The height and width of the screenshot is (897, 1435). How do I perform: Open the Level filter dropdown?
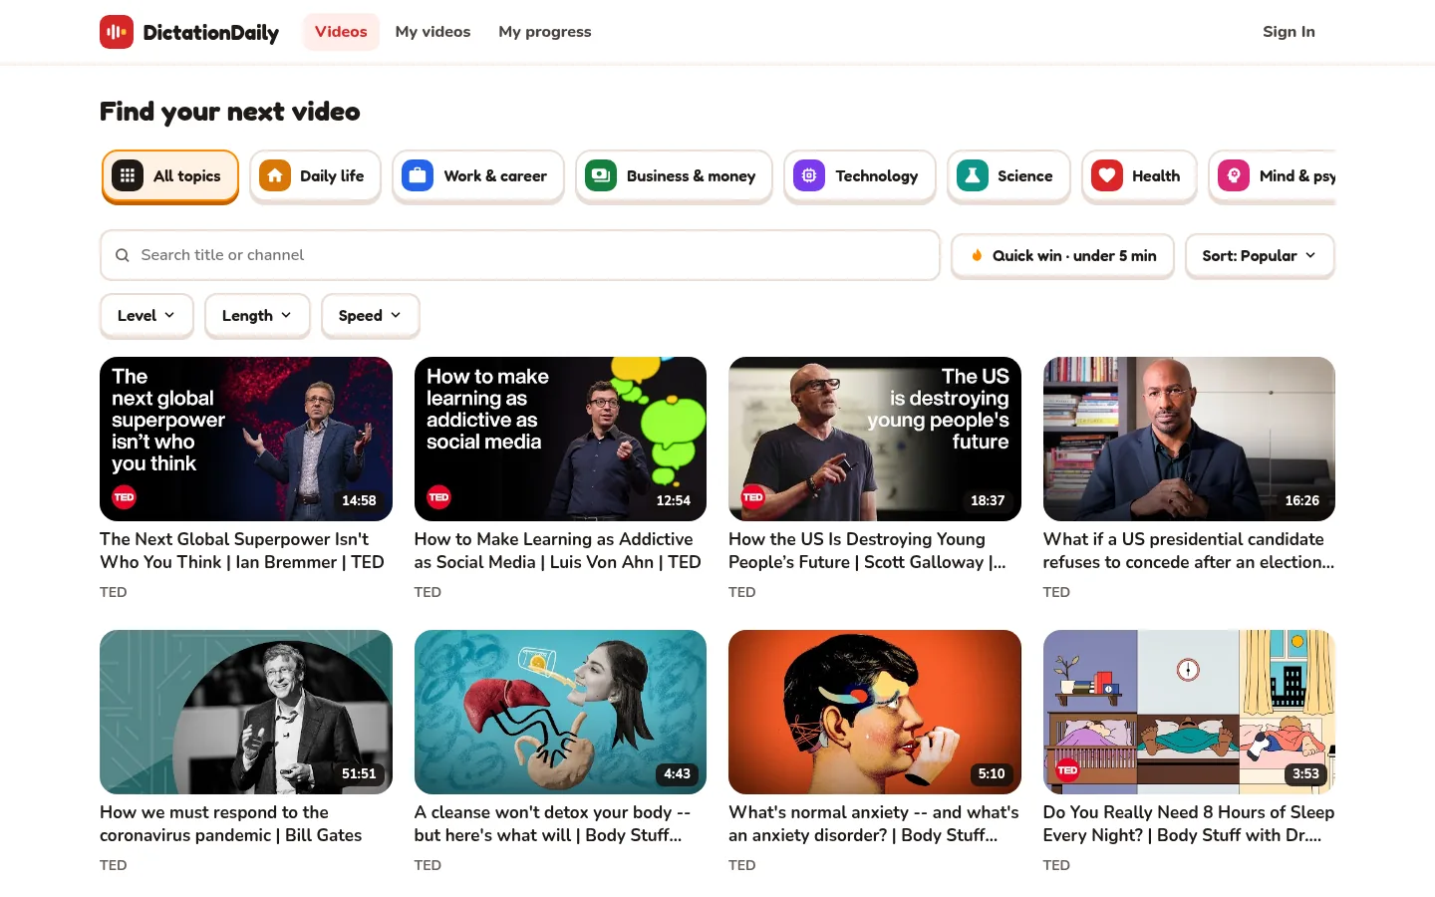click(146, 315)
